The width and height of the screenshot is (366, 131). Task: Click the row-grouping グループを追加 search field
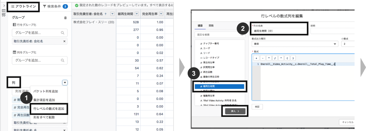(40, 33)
